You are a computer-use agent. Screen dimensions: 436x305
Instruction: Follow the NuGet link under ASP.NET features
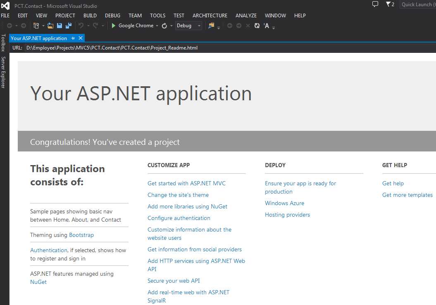[38, 282]
